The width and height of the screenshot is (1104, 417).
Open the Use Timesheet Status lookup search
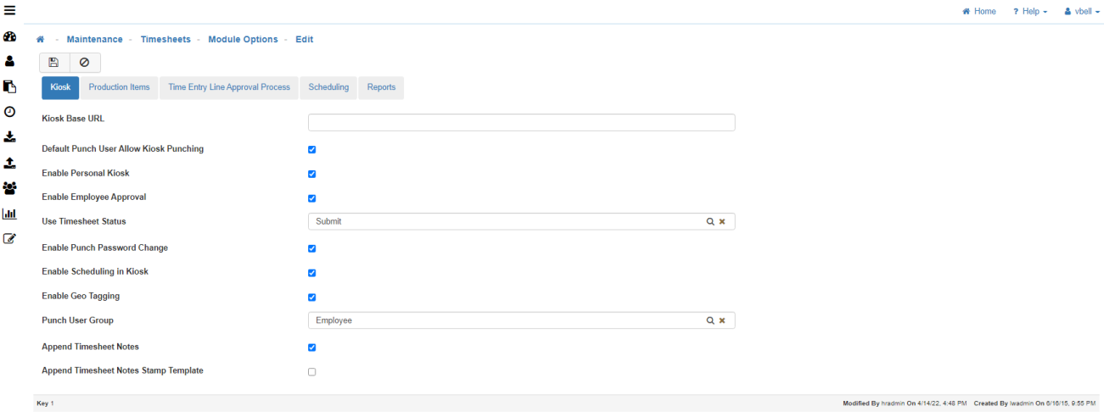pyautogui.click(x=710, y=221)
